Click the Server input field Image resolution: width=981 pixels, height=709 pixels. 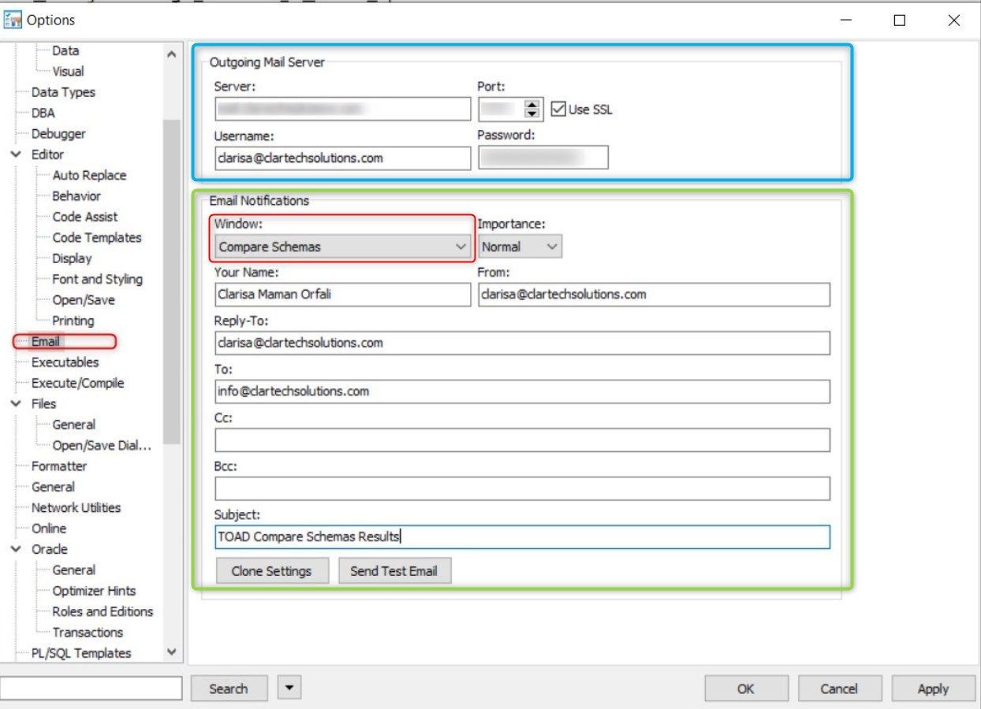click(342, 109)
